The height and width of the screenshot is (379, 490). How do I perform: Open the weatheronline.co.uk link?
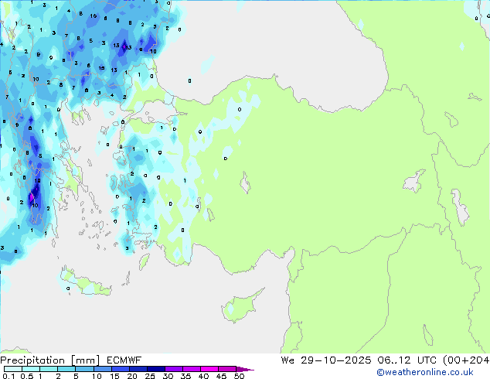(x=424, y=372)
